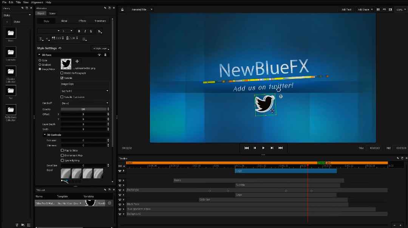Open the Add Shape dropdown
408x228 pixels.
click(365, 9)
